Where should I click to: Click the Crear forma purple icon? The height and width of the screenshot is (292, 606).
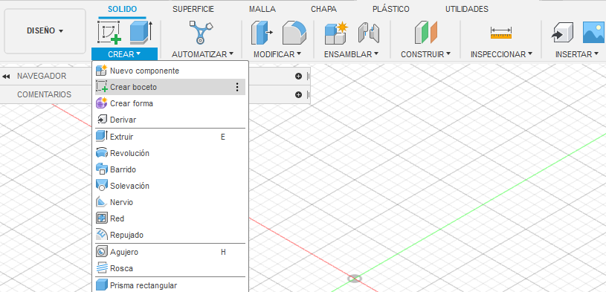(x=101, y=103)
